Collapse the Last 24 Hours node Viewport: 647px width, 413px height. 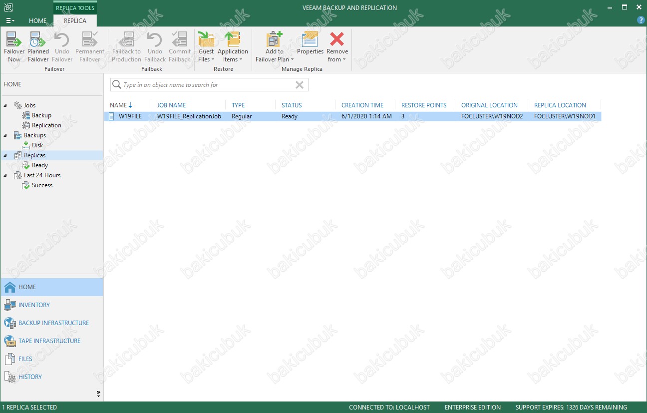tap(5, 175)
